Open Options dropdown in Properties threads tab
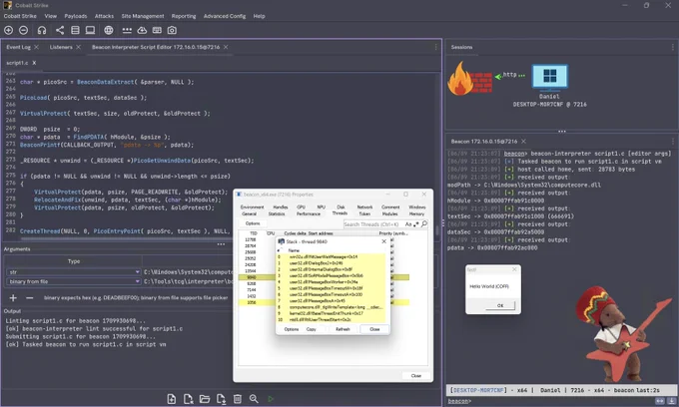 [x=253, y=223]
